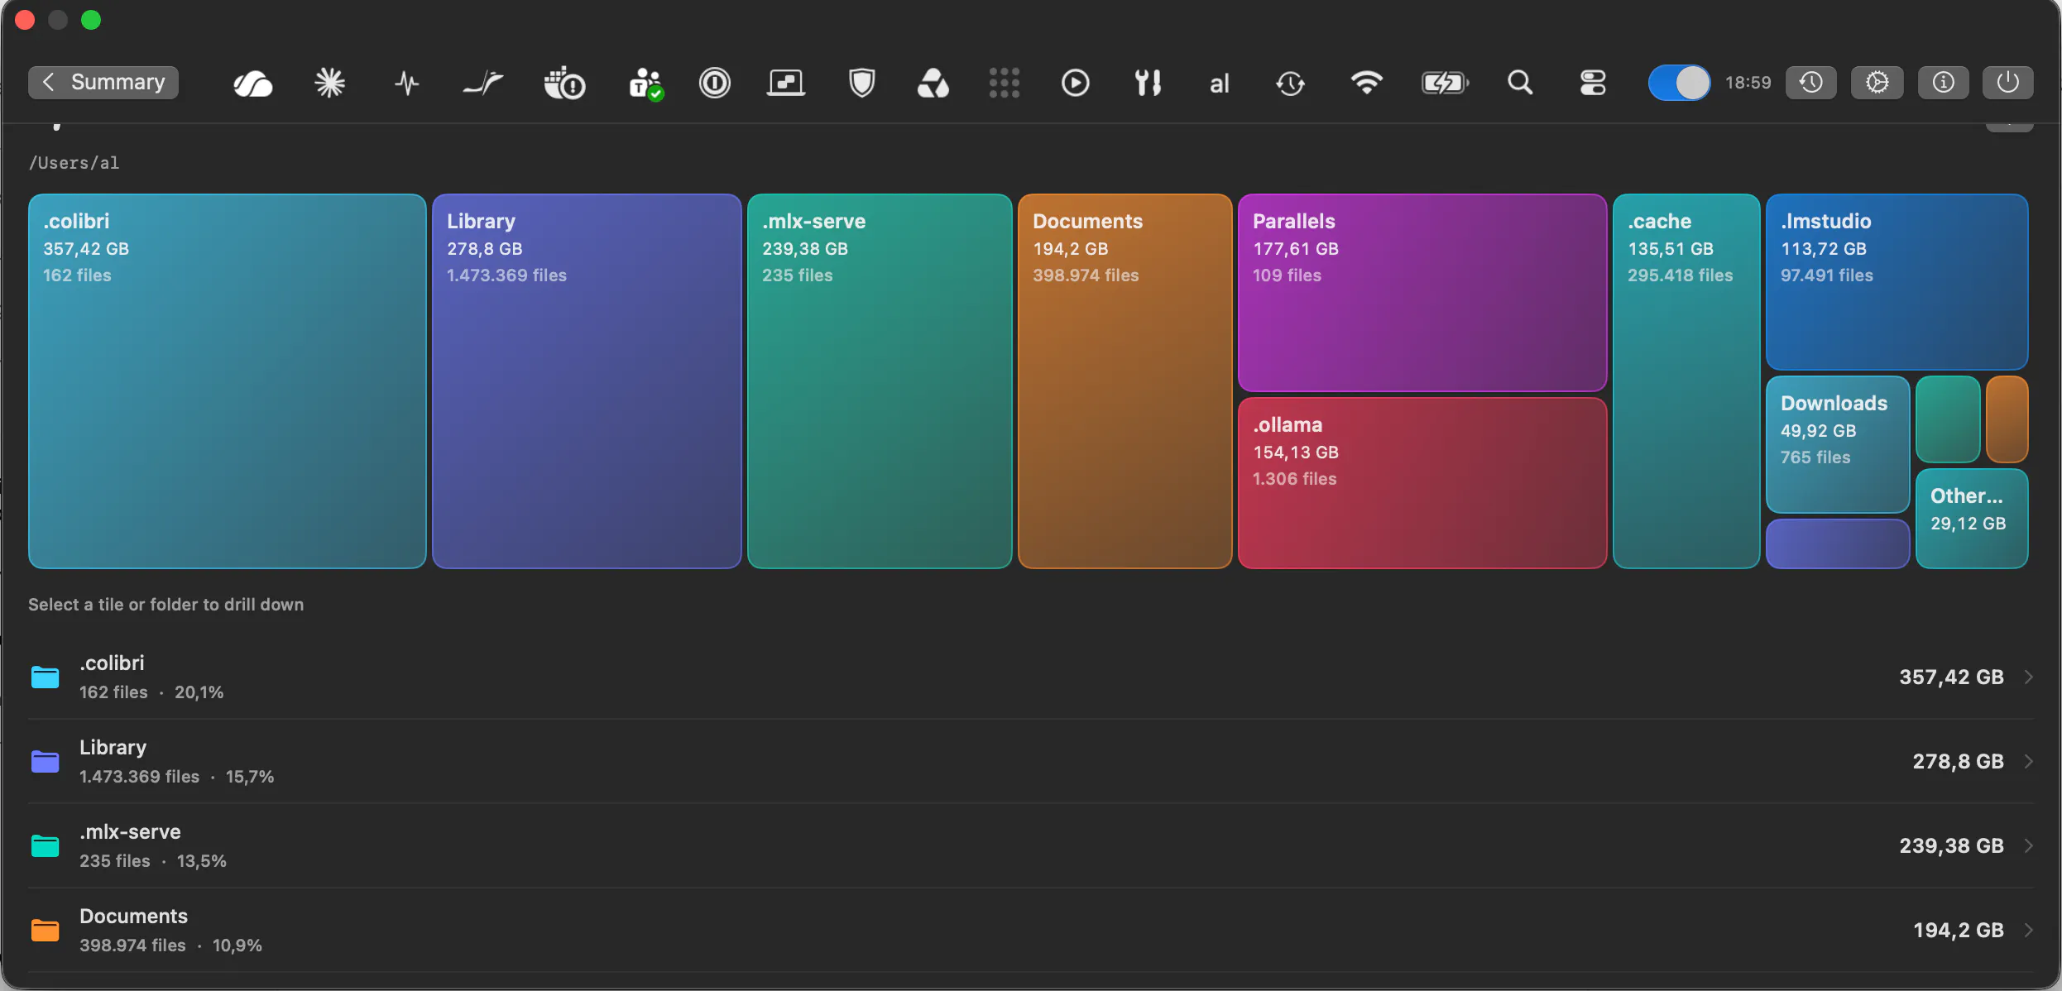Click the magnifier search icon
2062x991 pixels.
tap(1520, 83)
